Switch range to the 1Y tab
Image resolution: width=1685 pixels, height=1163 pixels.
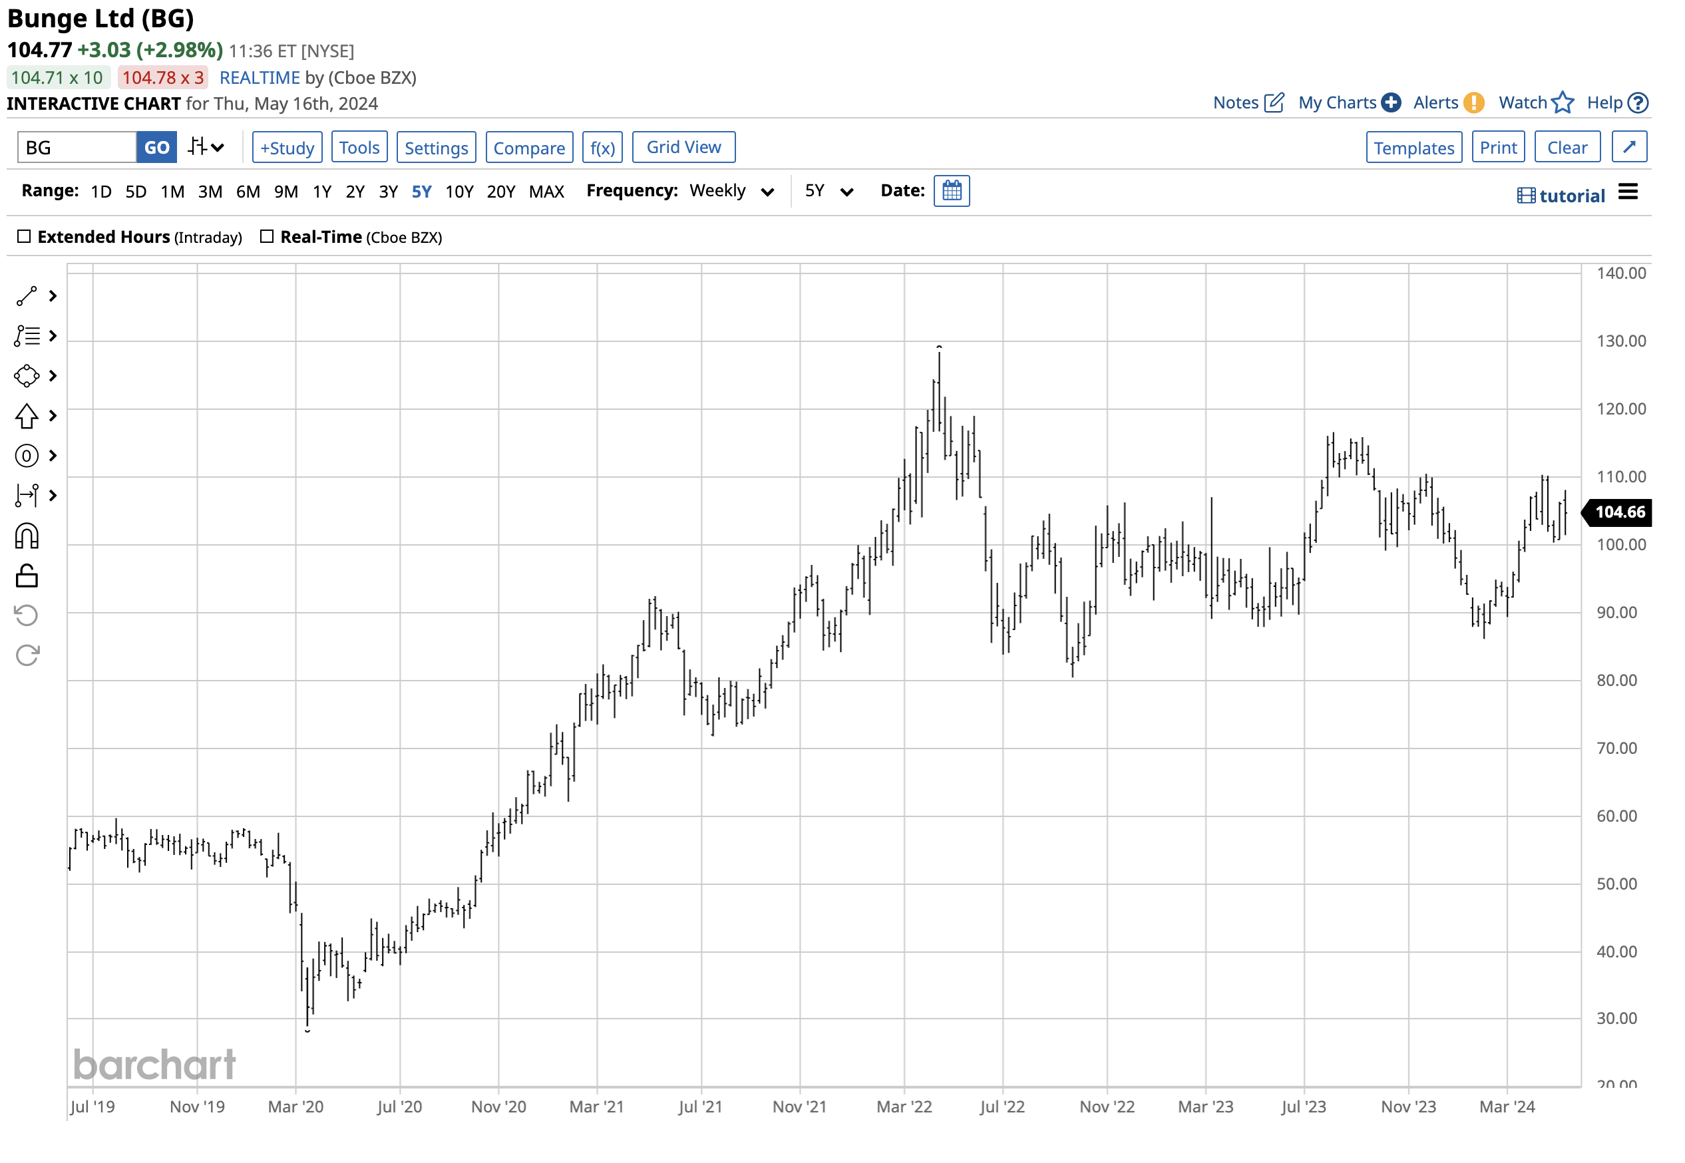[x=321, y=191]
